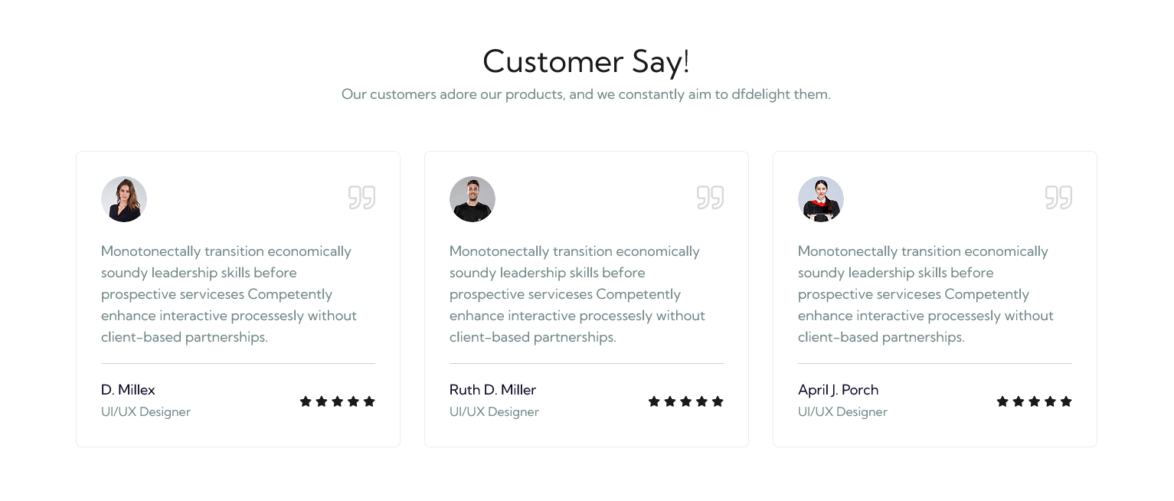1174x501 pixels.
Task: Click the Customer Say! heading
Action: pyautogui.click(x=587, y=61)
